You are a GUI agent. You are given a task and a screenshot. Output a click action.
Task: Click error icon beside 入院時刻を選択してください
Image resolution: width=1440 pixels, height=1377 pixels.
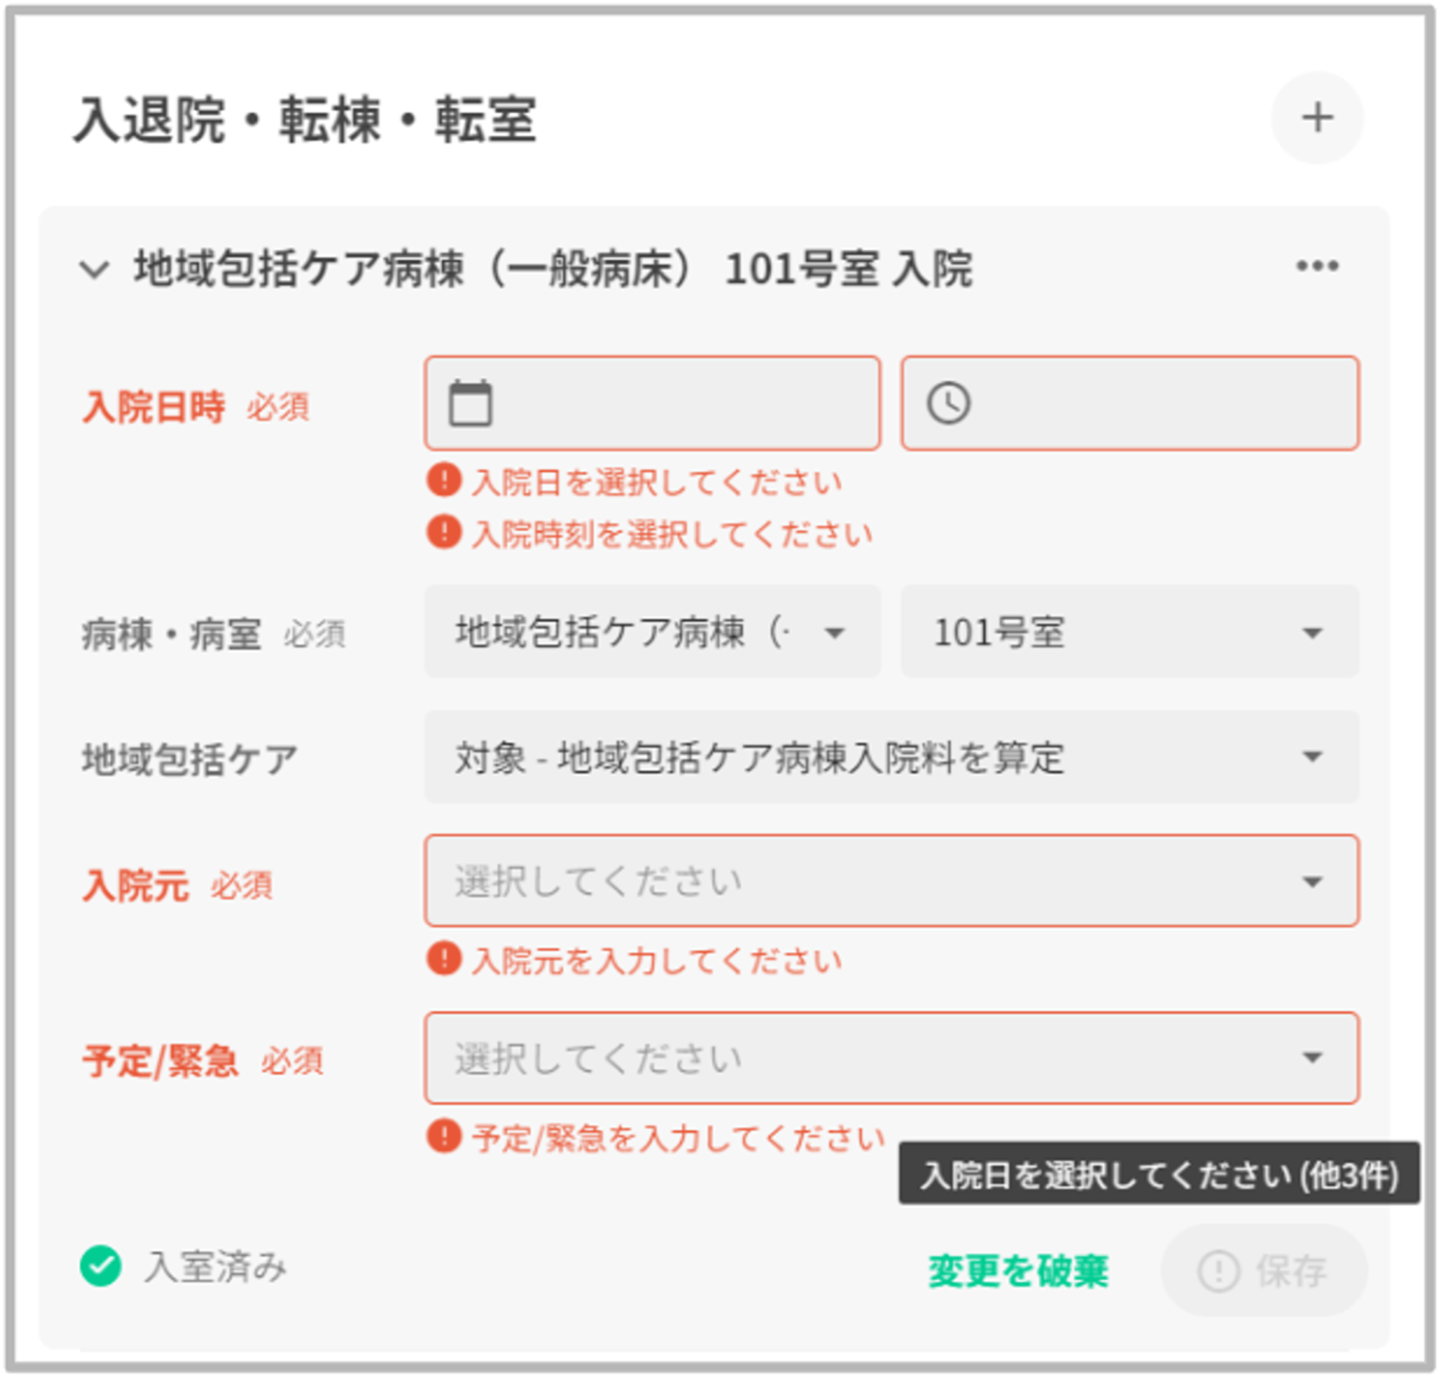pyautogui.click(x=444, y=532)
